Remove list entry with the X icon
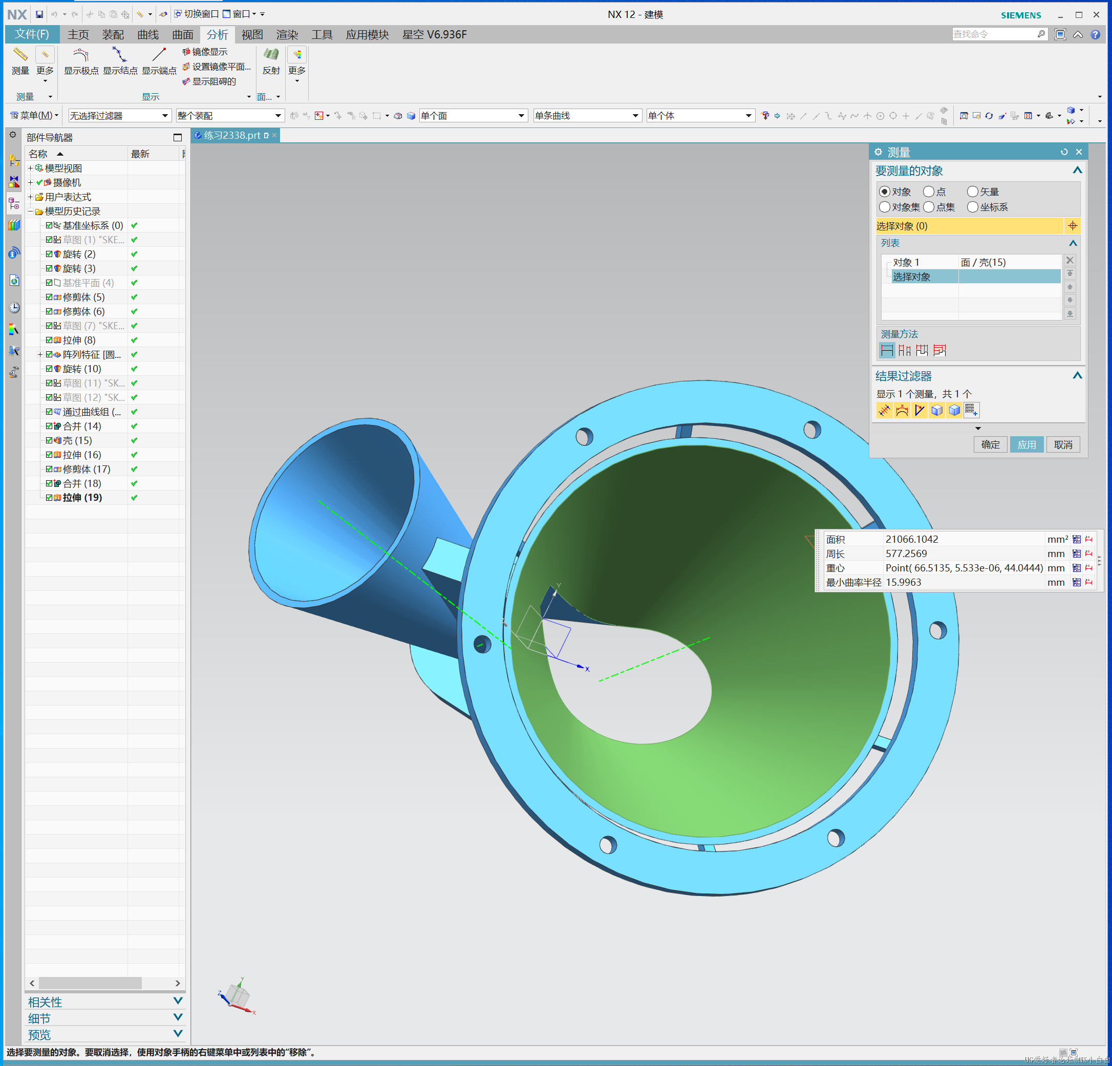The height and width of the screenshot is (1066, 1112). click(1070, 260)
